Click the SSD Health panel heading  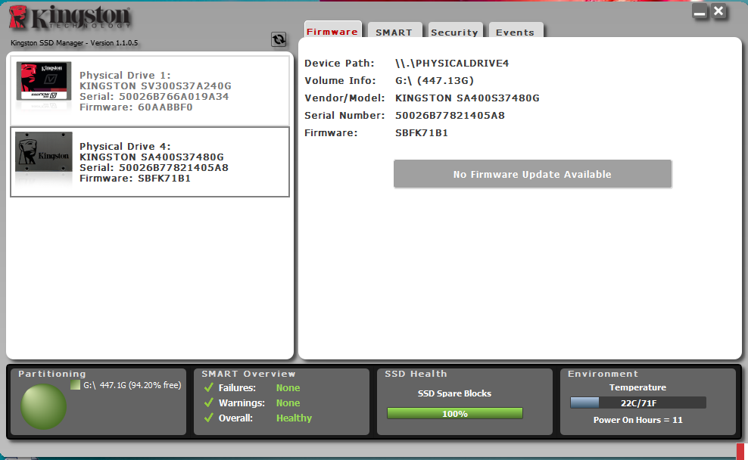(416, 374)
